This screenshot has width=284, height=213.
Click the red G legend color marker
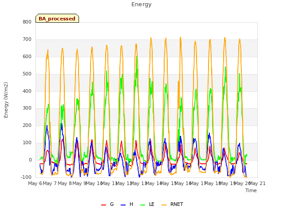point(103,205)
